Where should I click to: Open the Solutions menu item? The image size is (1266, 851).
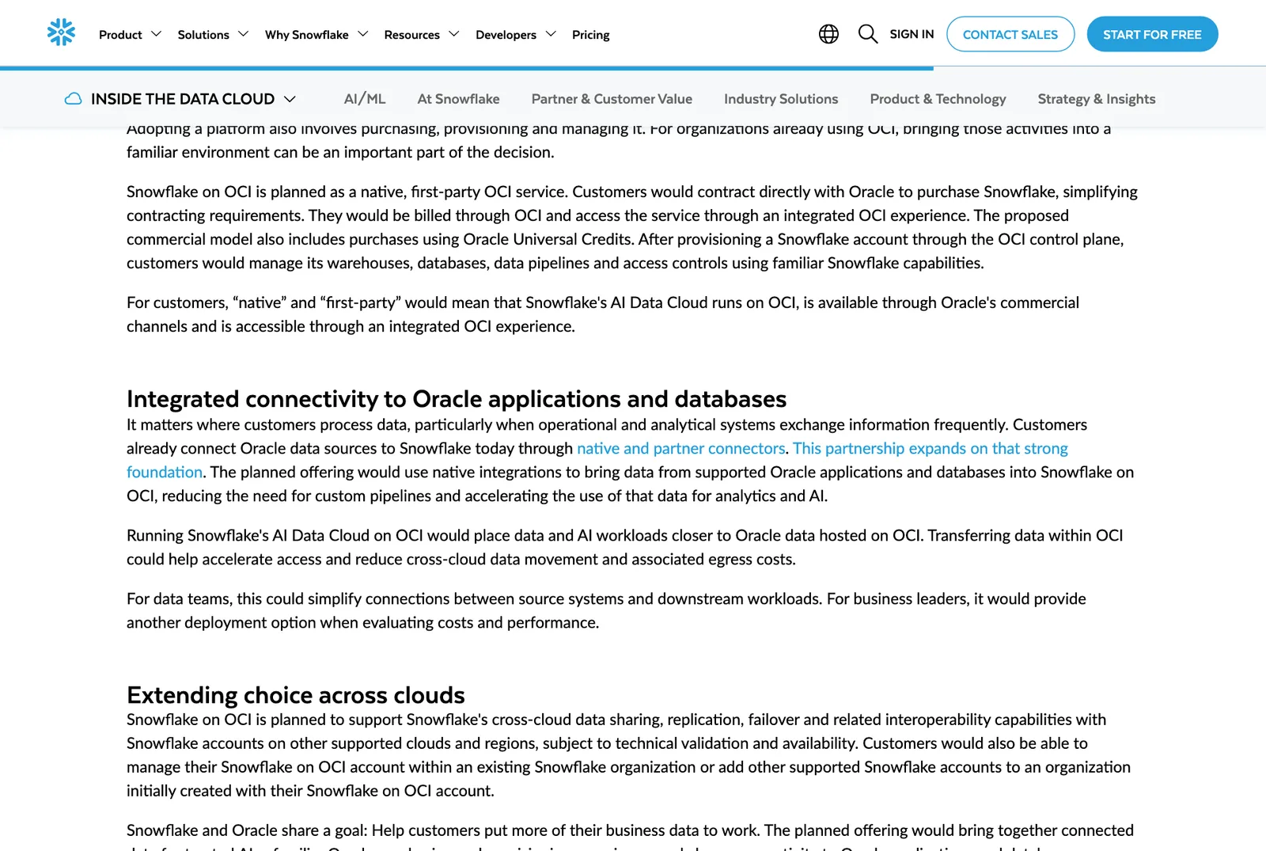pos(203,35)
